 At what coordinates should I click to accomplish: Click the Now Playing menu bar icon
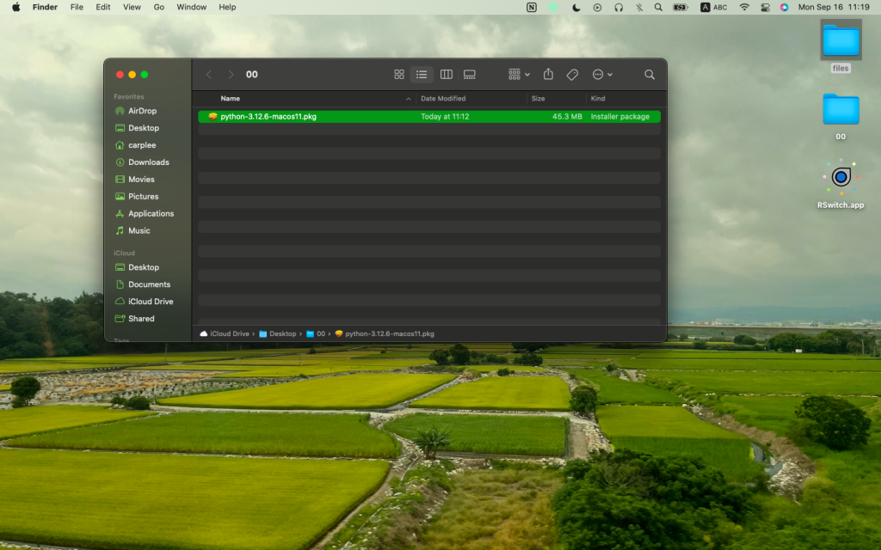[597, 7]
